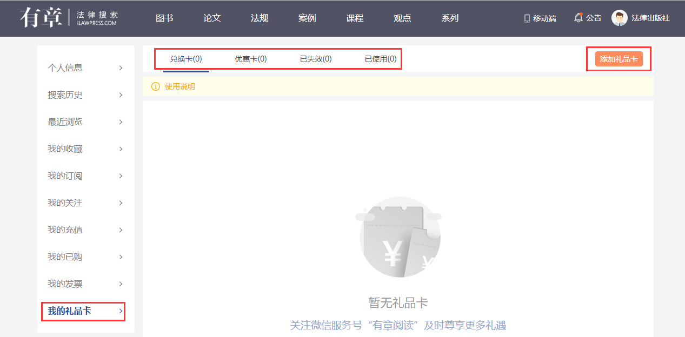Switch to the 优惠卡(0) tab
Screen dimensions: 685x337
pos(250,59)
